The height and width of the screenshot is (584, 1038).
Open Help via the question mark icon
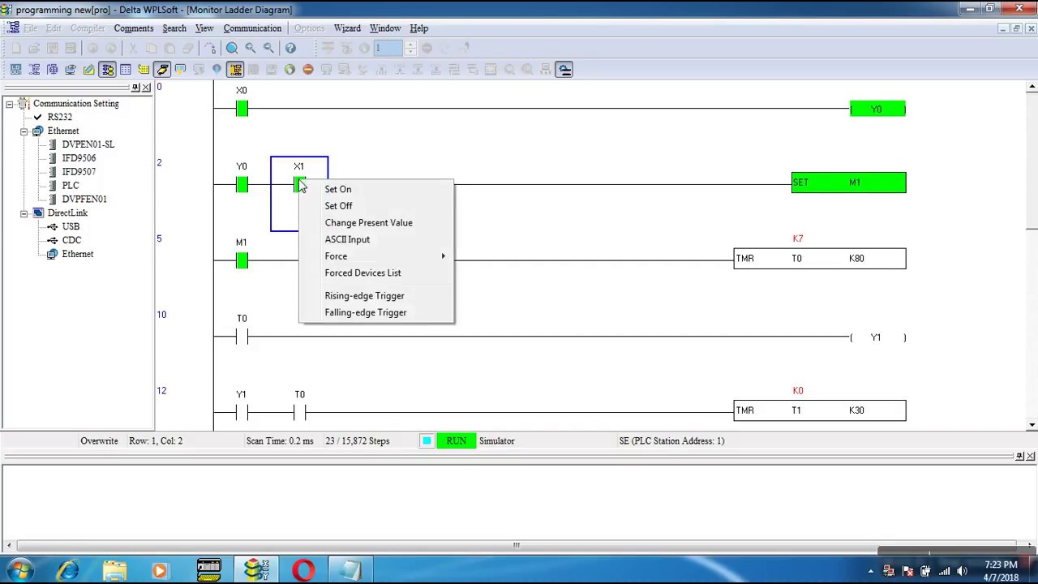290,48
